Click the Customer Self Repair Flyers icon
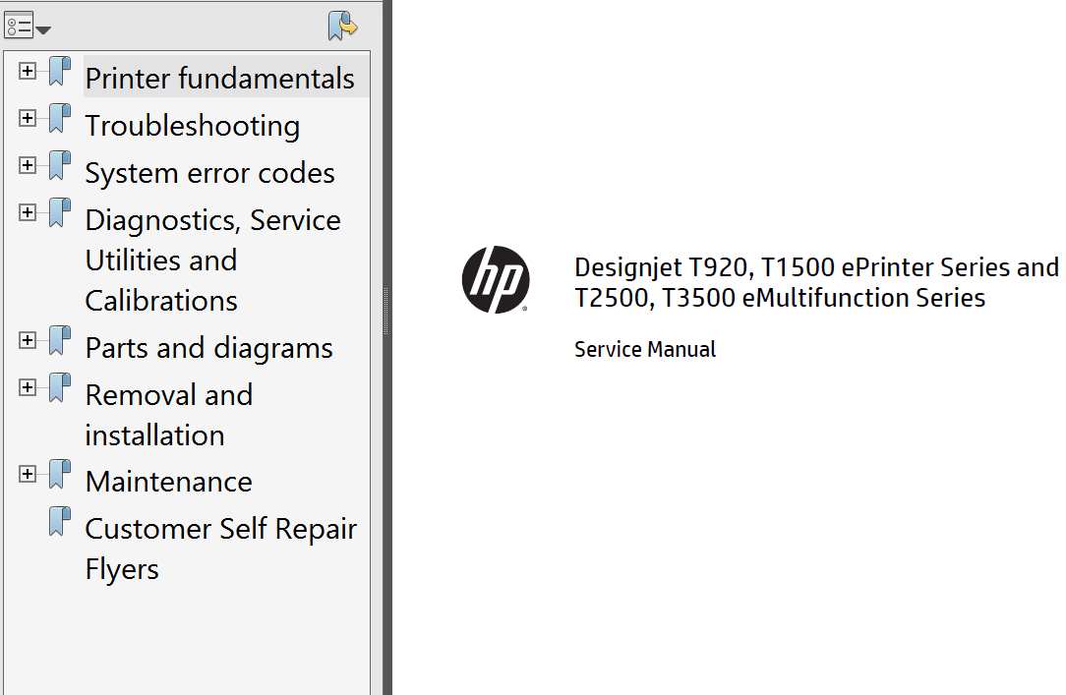The width and height of the screenshot is (1066, 695). pos(60,521)
